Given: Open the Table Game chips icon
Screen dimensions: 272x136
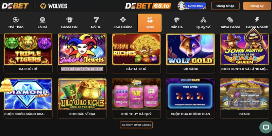Looking at the screenshot, I should pyautogui.click(x=230, y=20).
